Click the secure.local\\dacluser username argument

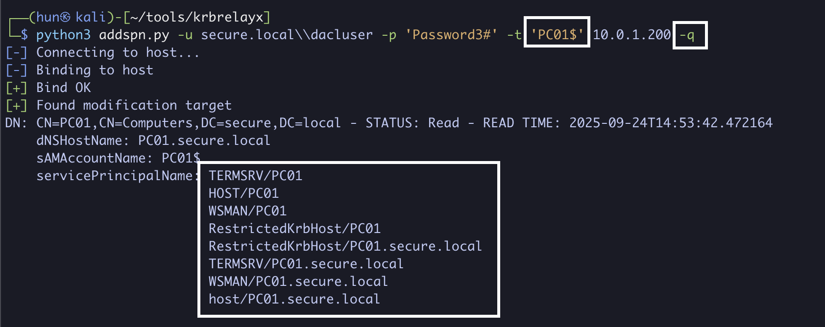pyautogui.click(x=287, y=35)
